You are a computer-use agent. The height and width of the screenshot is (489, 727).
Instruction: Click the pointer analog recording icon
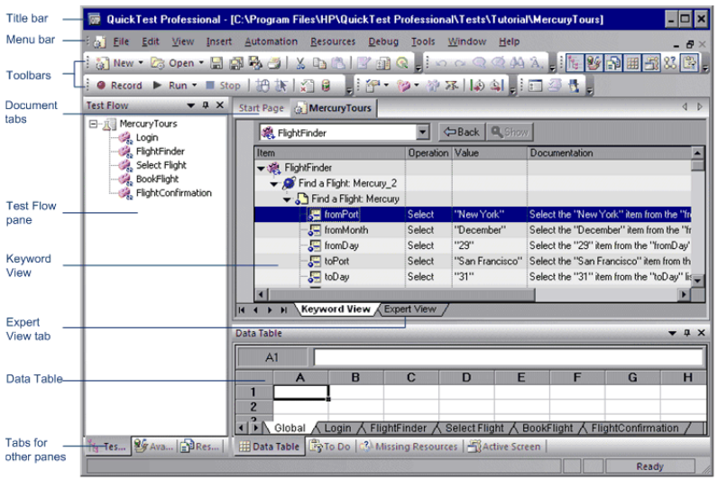point(281,86)
